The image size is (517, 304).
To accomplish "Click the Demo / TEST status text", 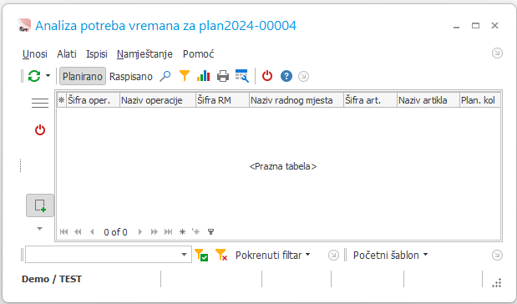I will coord(52,279).
